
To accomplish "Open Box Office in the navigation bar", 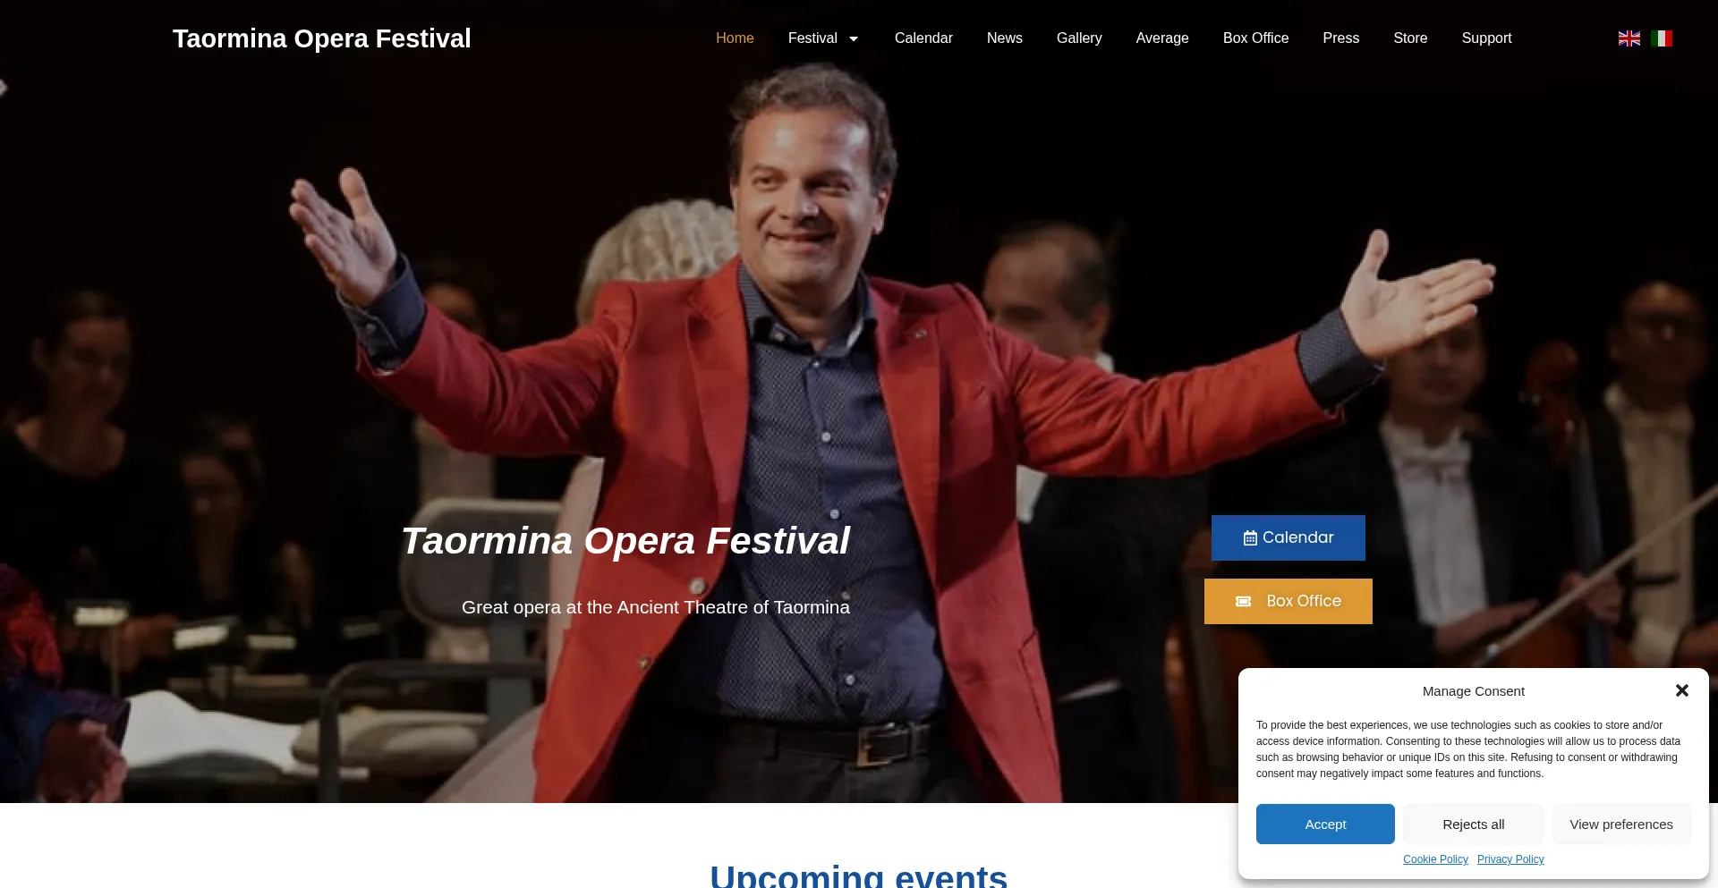I will pos(1255,38).
